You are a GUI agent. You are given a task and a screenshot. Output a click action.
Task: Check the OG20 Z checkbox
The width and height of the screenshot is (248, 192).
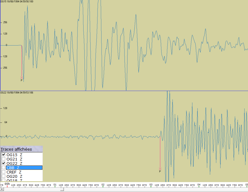(x=3, y=176)
